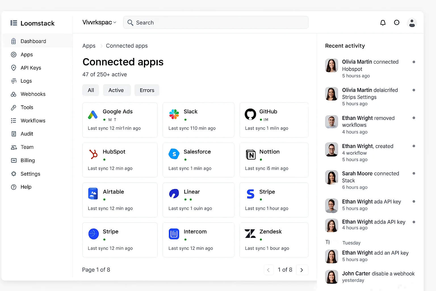
Task: Click the Logs sidebar icon
Action: tap(14, 81)
